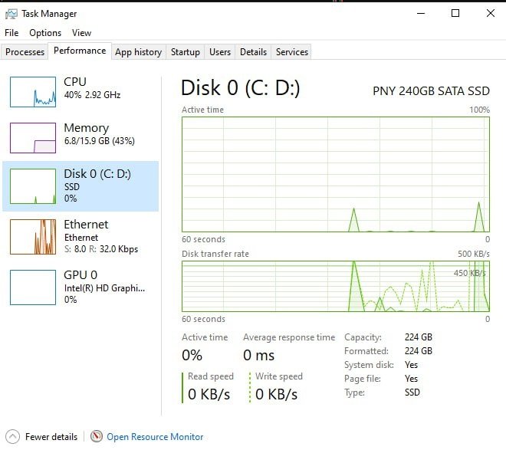Select CPU 40% 2.92 GHz entry
506x450 pixels.
pos(92,87)
